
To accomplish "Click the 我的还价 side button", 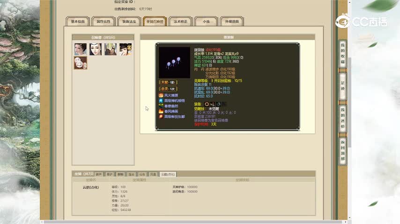I will click(343, 119).
